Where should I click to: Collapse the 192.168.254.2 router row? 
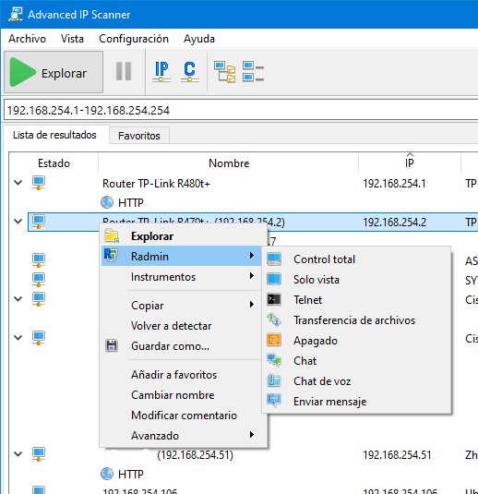pyautogui.click(x=18, y=222)
